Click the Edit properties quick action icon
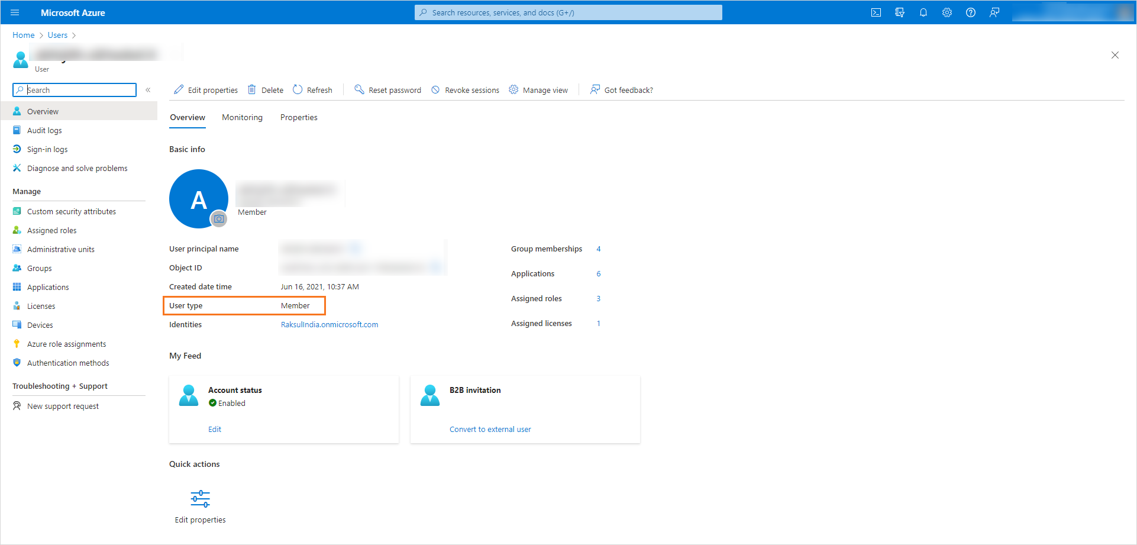Viewport: 1137px width, 545px height. click(200, 499)
